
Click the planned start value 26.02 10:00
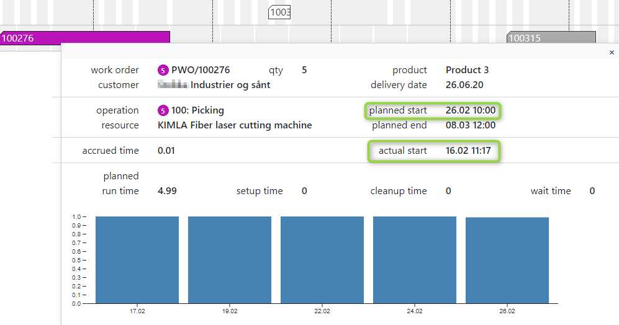pos(470,110)
